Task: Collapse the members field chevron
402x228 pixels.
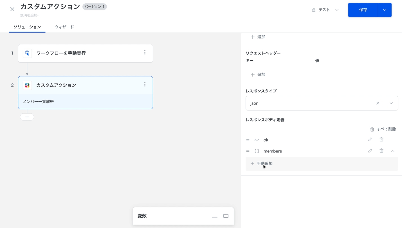Action: point(393,151)
